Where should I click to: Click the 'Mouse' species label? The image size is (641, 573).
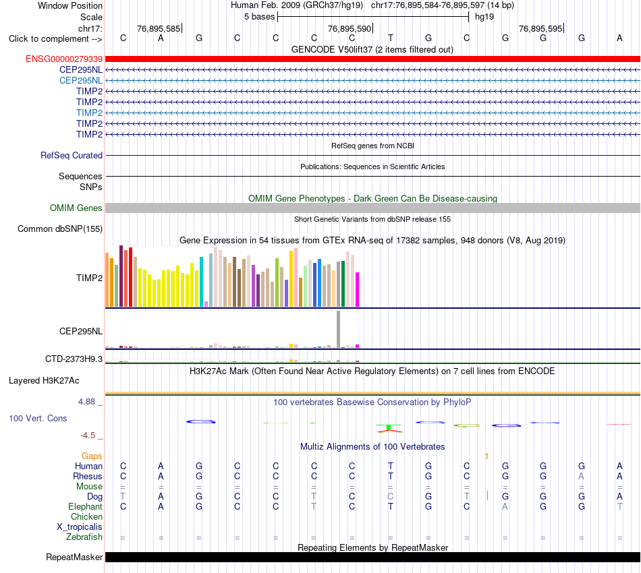(89, 487)
